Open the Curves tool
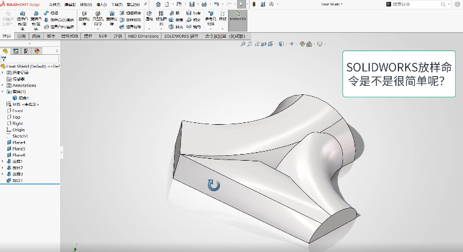The width and height of the screenshot is (463, 252). (222, 16)
